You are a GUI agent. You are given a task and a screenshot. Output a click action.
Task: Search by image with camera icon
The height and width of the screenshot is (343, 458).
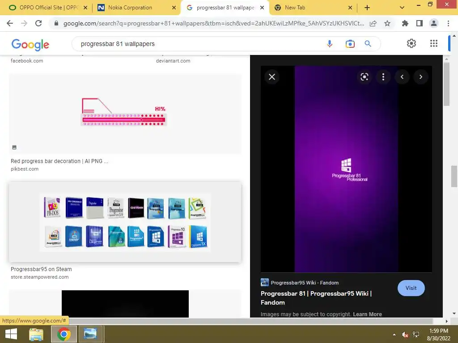(350, 44)
